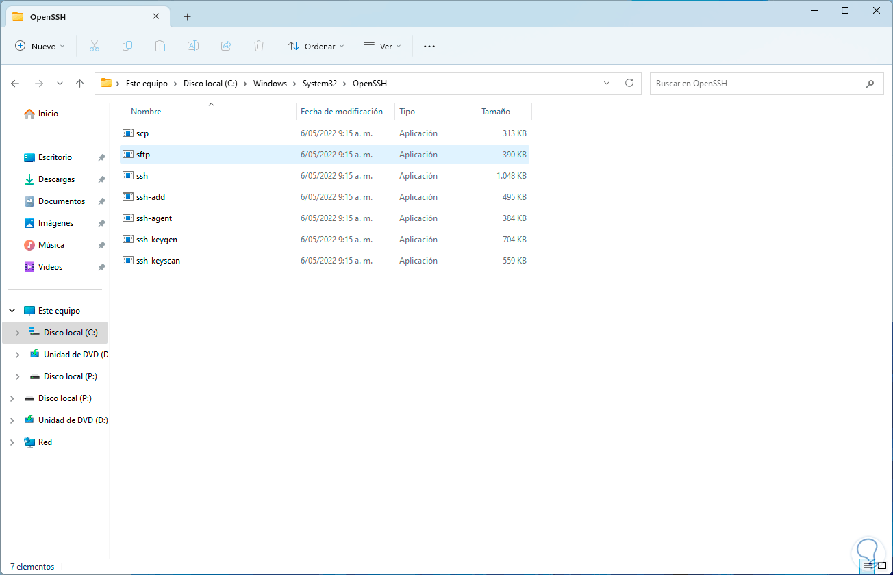Close the OpenSSH tab

click(x=156, y=16)
